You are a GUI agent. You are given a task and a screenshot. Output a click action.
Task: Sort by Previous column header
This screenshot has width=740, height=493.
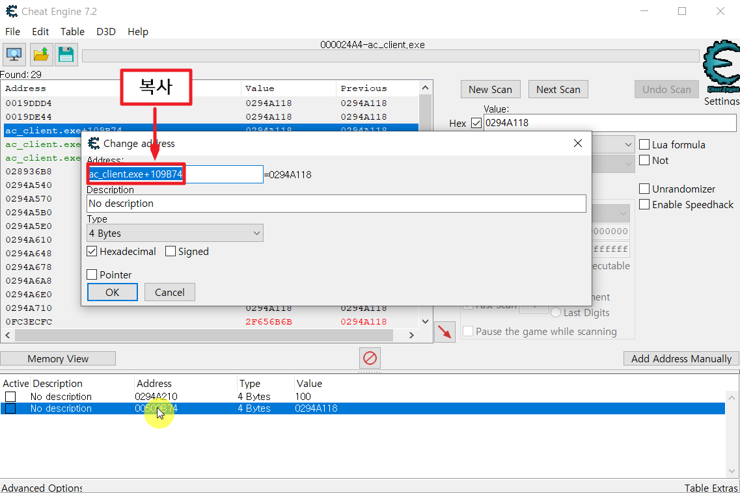click(x=377, y=88)
